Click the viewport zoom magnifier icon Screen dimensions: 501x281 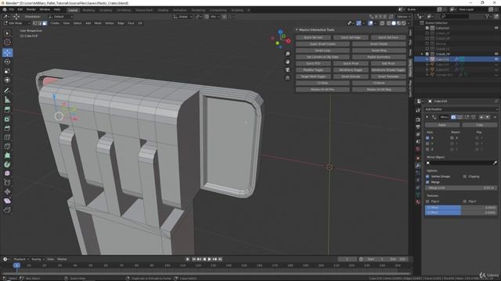pos(287,54)
